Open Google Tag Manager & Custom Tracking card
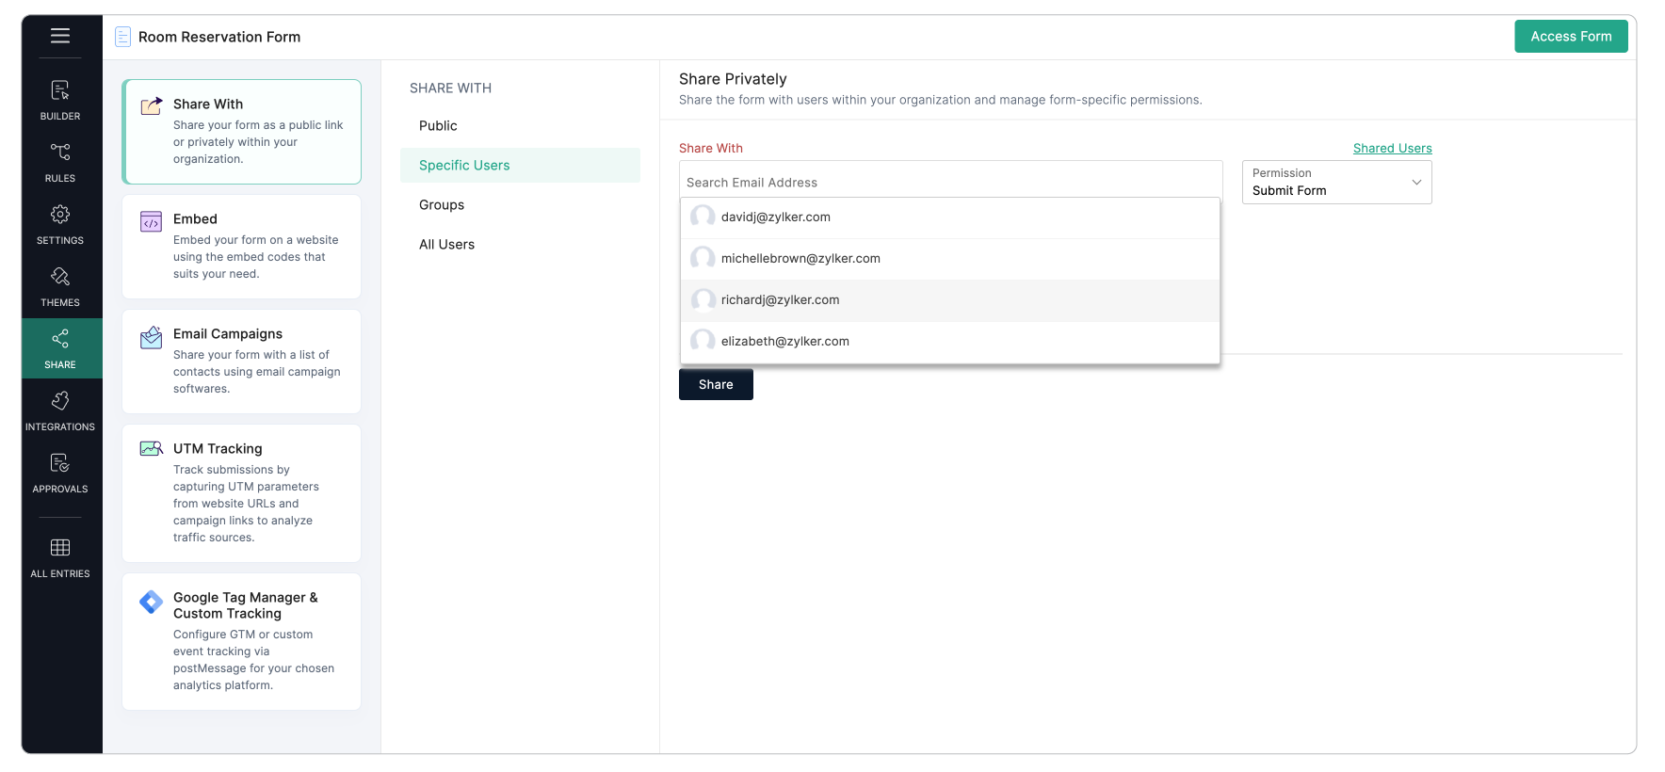 pos(241,641)
